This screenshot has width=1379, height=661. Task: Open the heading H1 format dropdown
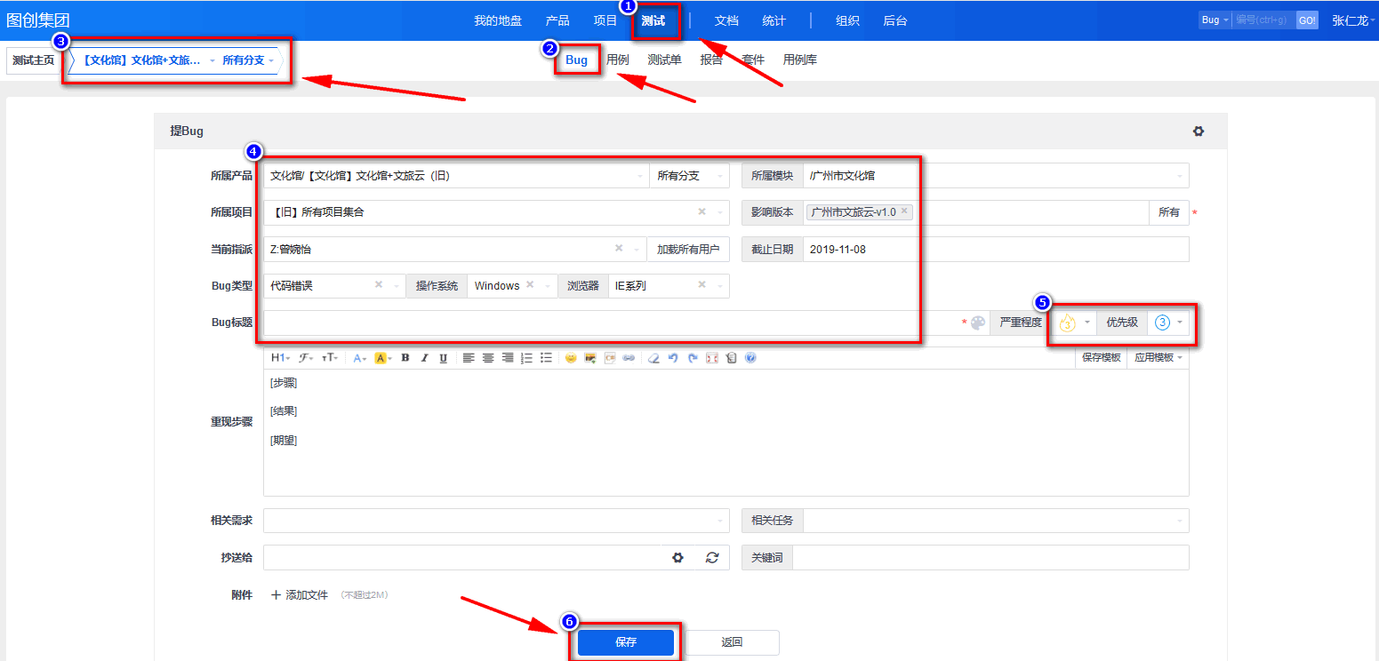(x=280, y=358)
